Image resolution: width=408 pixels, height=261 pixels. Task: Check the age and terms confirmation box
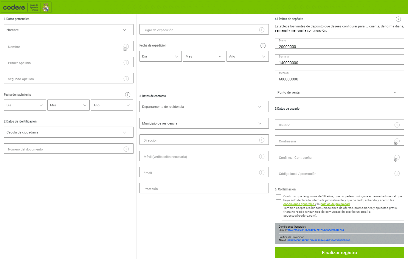click(278, 197)
